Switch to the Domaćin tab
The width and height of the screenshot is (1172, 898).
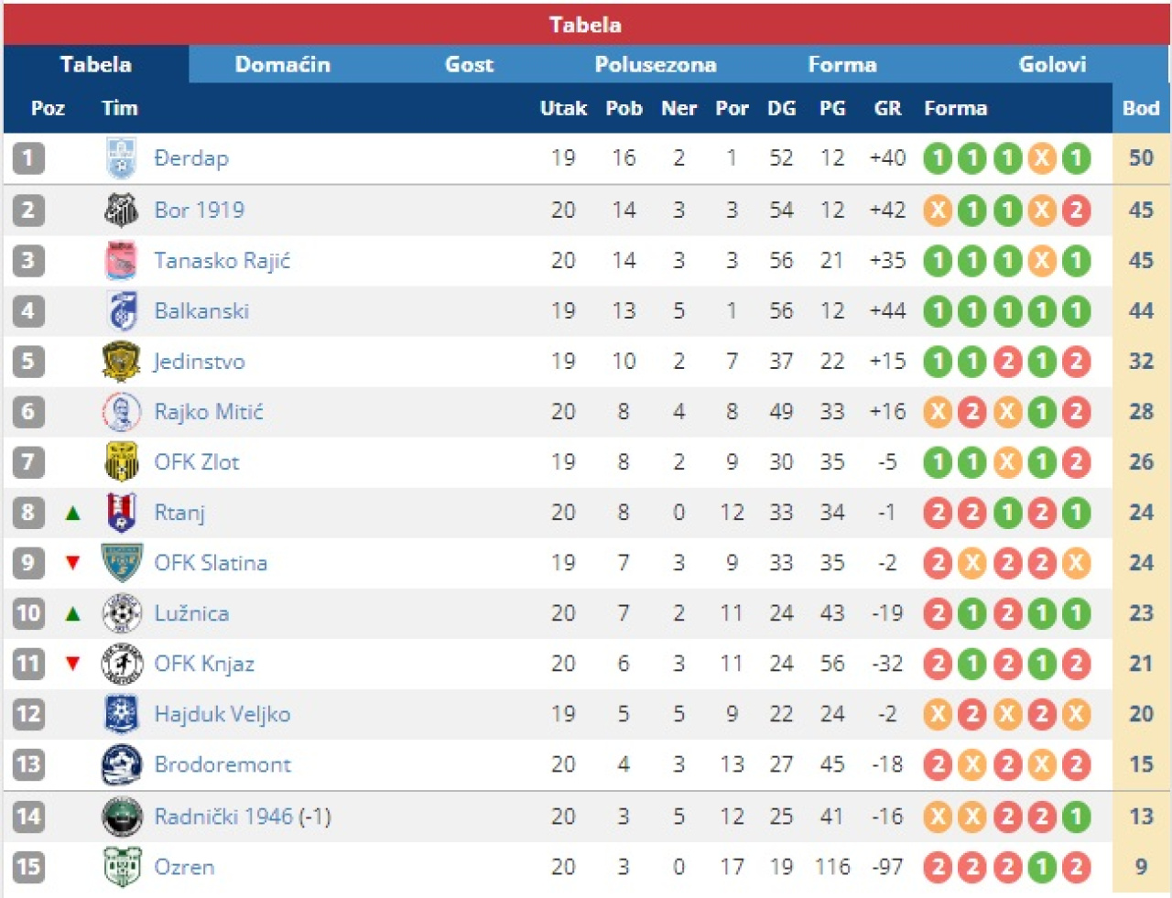(x=282, y=64)
